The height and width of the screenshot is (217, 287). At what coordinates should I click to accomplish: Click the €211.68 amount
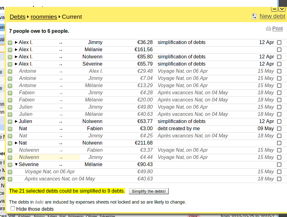click(x=144, y=143)
